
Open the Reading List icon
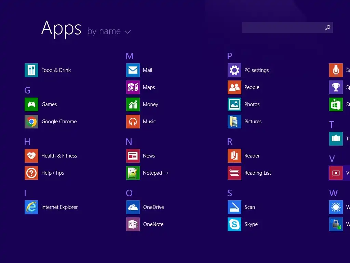234,173
